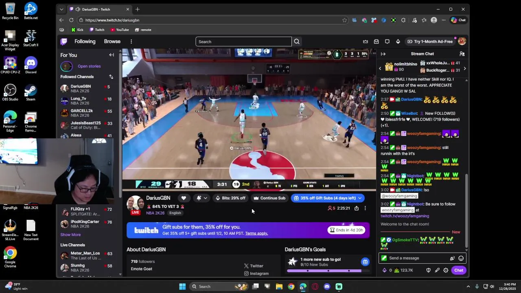The width and height of the screenshot is (521, 293).
Task: Open the Instagram social link
Action: 256,273
